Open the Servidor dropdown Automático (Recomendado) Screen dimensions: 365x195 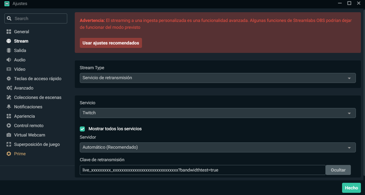218,147
